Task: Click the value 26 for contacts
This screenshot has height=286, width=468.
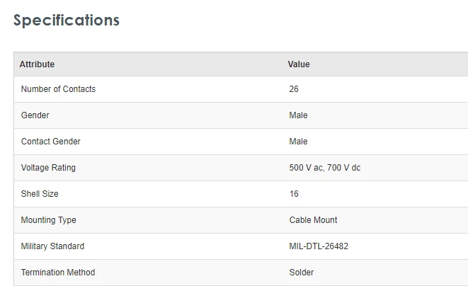Action: pyautogui.click(x=294, y=89)
